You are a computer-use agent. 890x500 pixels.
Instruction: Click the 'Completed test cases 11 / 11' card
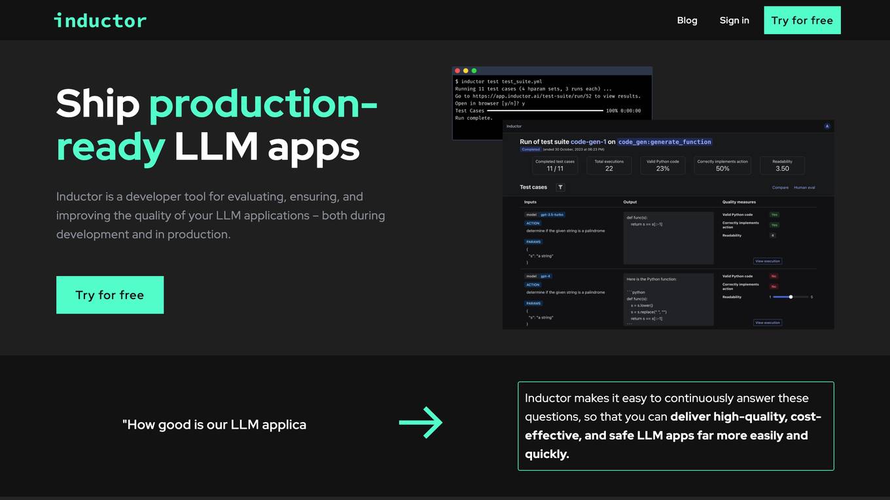pyautogui.click(x=555, y=165)
